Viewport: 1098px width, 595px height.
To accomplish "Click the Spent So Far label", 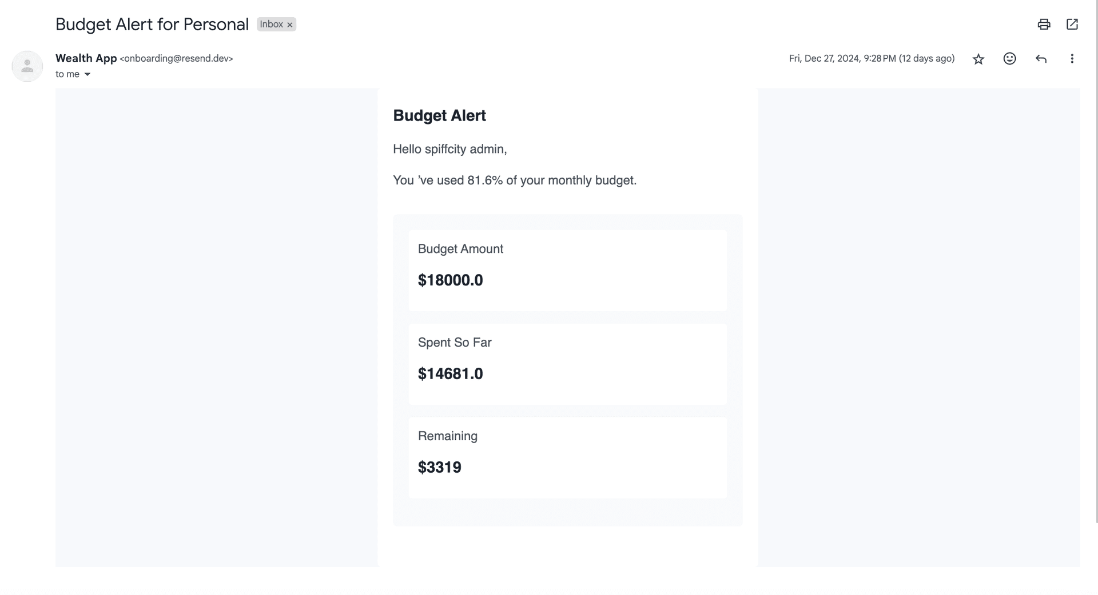I will [455, 343].
